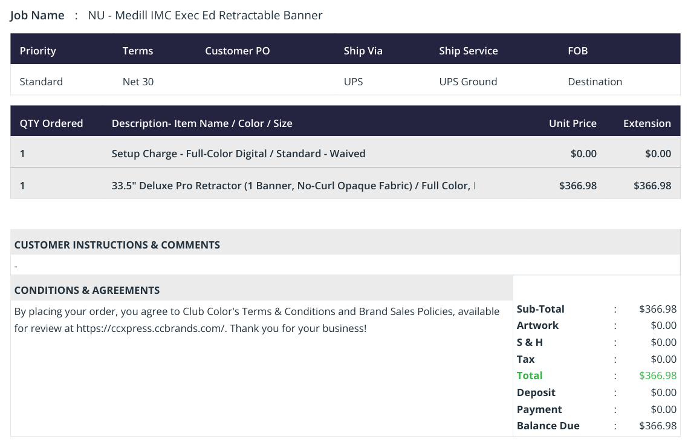Click the Ship Service column header
The image size is (688, 442).
click(468, 51)
